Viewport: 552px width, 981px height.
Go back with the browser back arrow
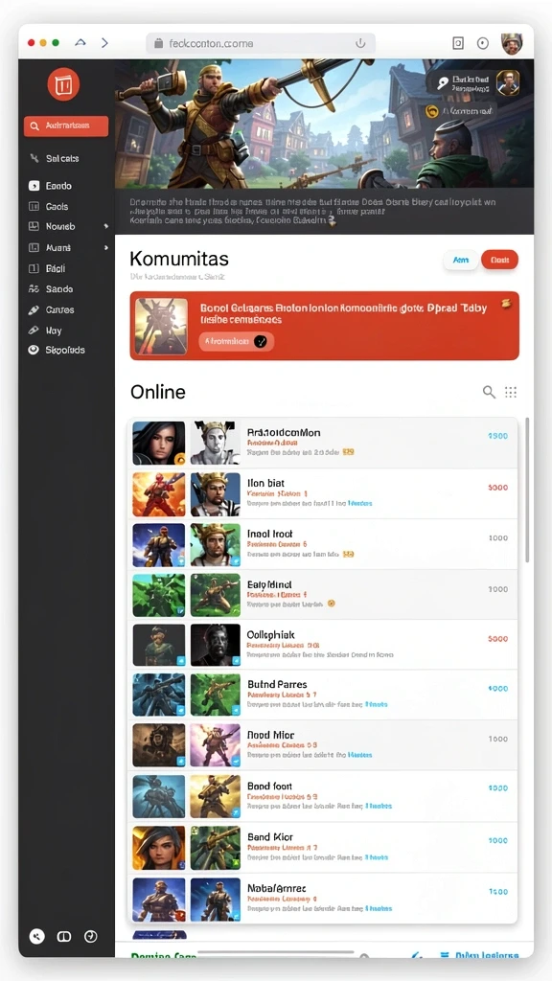(x=80, y=42)
